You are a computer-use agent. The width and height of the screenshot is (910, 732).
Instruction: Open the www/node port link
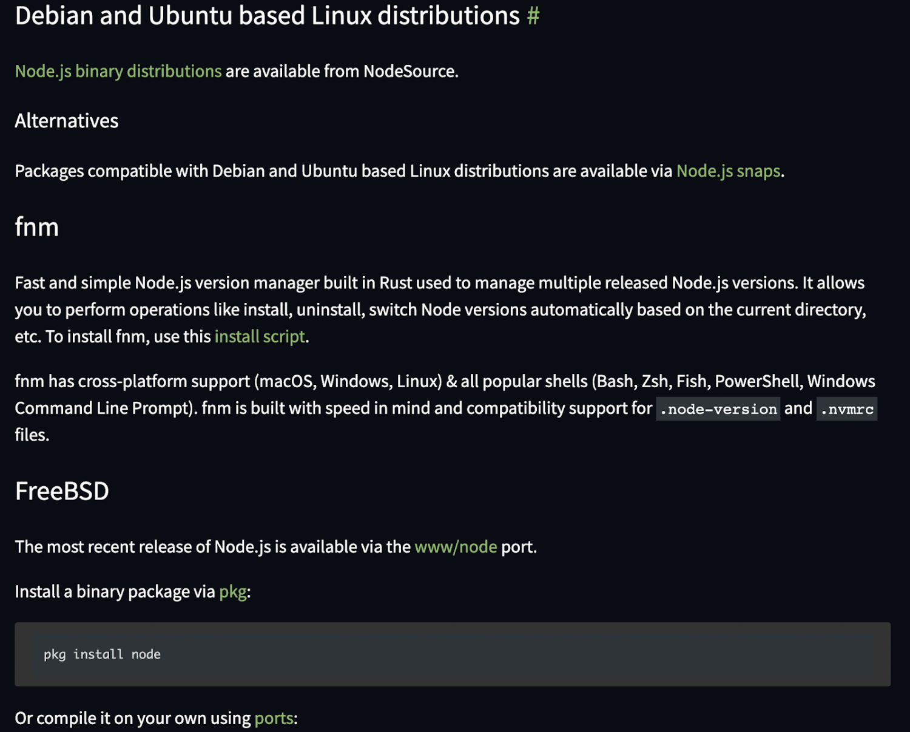pyautogui.click(x=456, y=546)
